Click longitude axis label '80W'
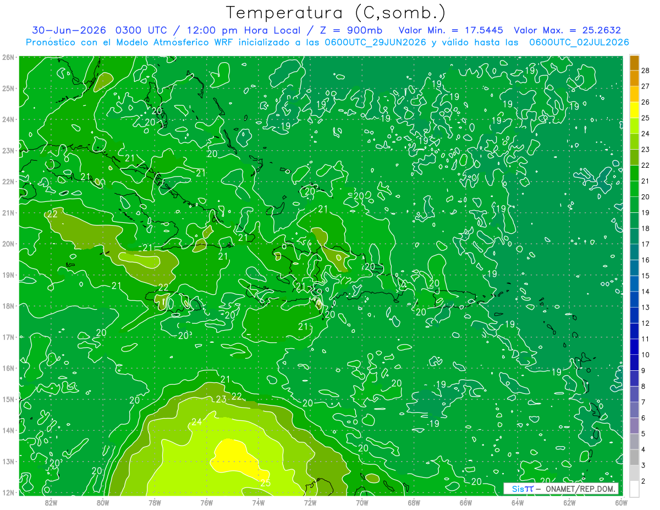 [x=103, y=502]
